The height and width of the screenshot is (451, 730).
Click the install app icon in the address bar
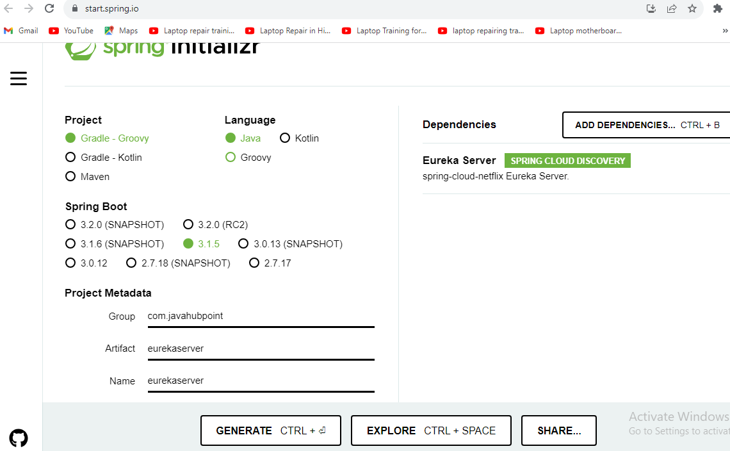click(651, 8)
